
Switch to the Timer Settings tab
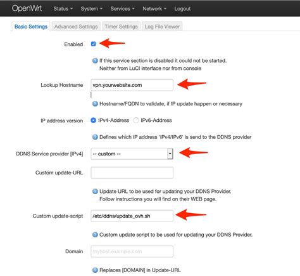(x=121, y=27)
